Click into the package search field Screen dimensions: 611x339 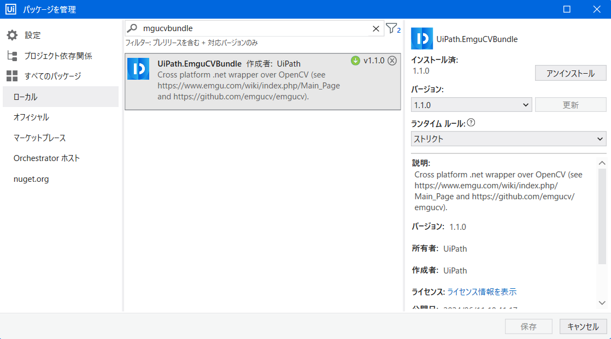click(x=255, y=28)
